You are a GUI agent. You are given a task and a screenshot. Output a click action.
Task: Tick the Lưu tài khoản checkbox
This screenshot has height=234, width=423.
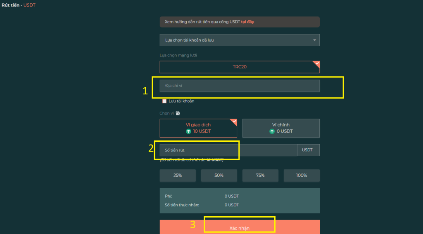(164, 101)
